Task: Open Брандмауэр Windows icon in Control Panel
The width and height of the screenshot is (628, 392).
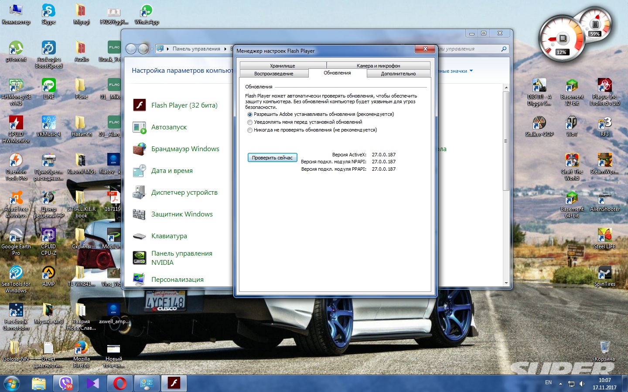Action: click(x=139, y=149)
